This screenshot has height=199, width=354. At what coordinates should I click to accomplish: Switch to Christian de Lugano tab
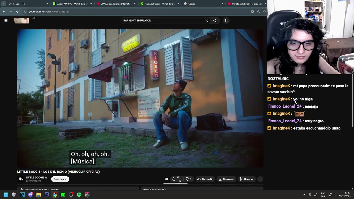(x=246, y=4)
